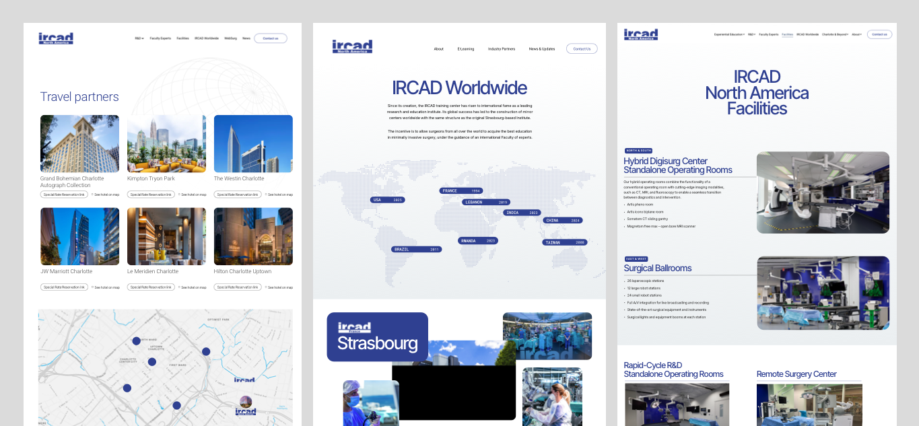
Task: Open the Hilton Charlotte Uptown hotel photo
Action: [253, 236]
